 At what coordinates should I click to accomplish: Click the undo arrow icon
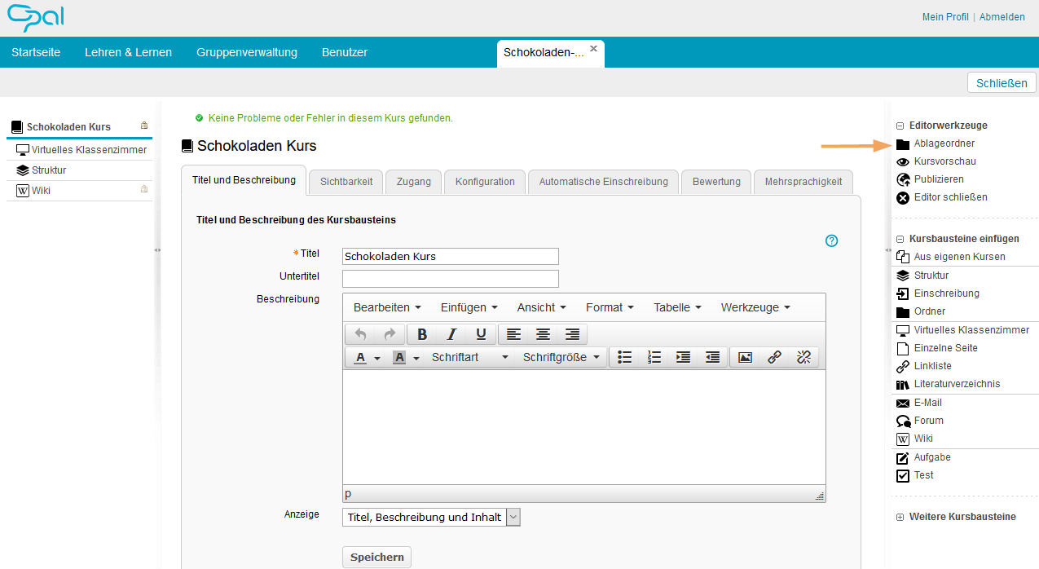360,334
